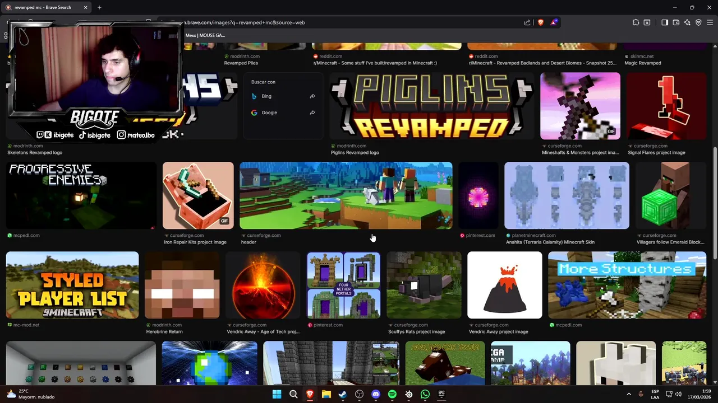Open Iron Repair Kits GIF image

click(198, 195)
